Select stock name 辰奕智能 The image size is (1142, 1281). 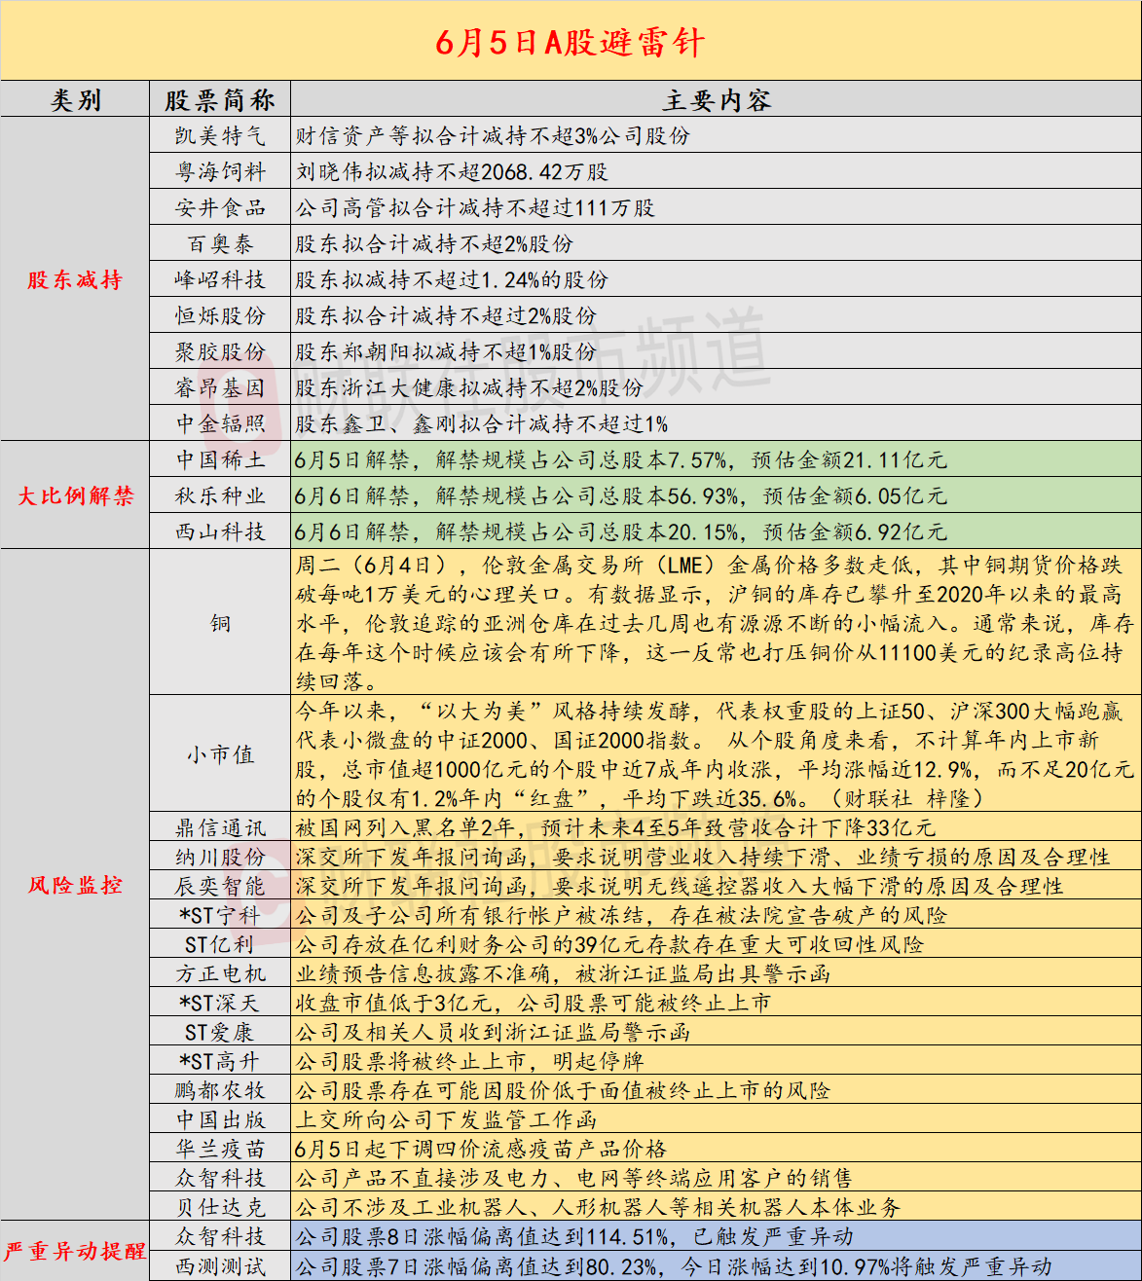[x=220, y=887]
